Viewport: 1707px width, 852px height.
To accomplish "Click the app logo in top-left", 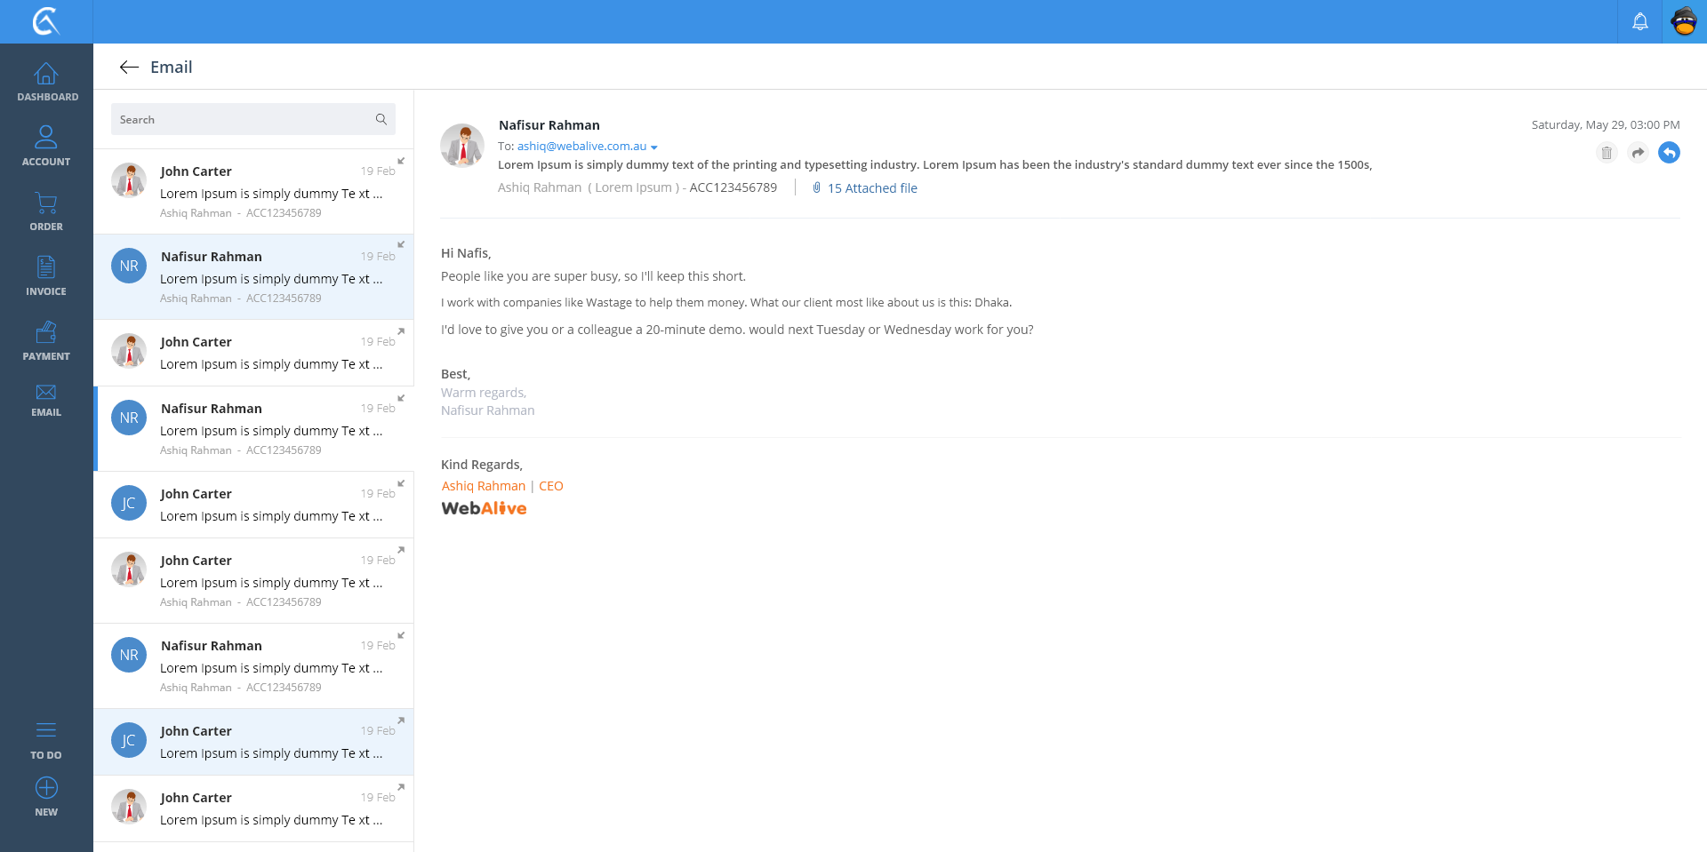I will point(46,21).
